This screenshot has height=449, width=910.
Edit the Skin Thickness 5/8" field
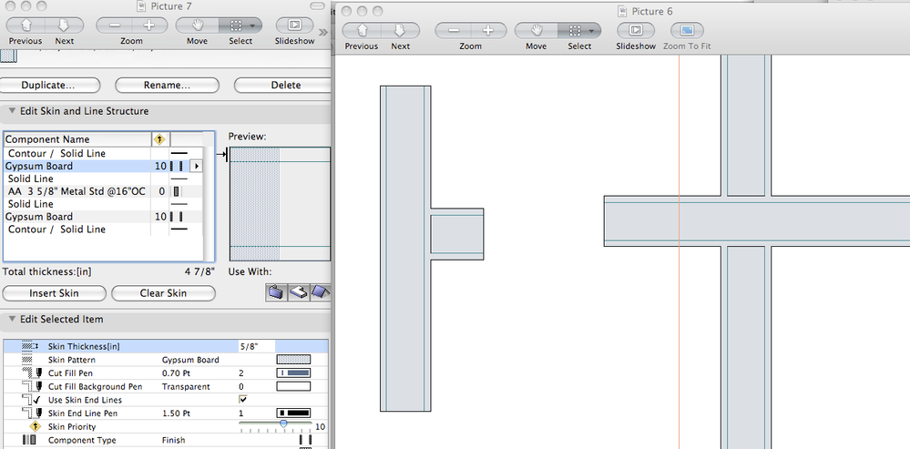pos(257,346)
